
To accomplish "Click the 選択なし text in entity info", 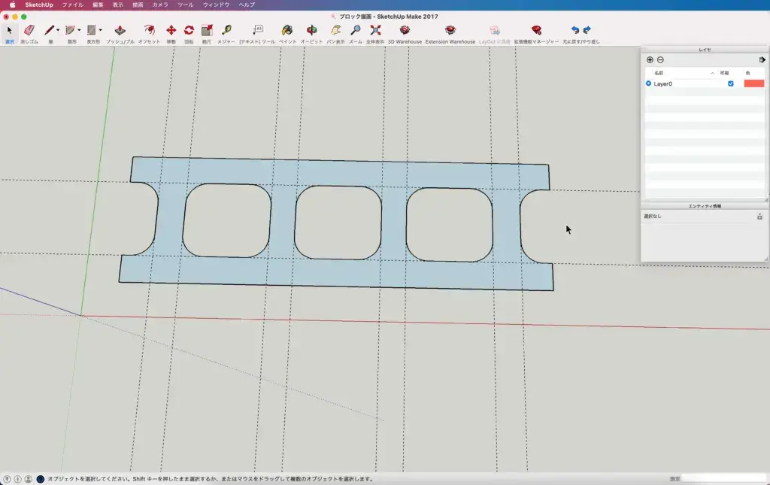I will tap(653, 217).
